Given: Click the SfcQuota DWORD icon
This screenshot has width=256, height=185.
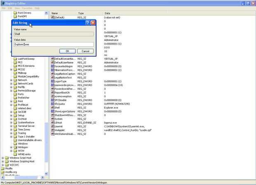Looking at the screenshot, I should [52, 104].
